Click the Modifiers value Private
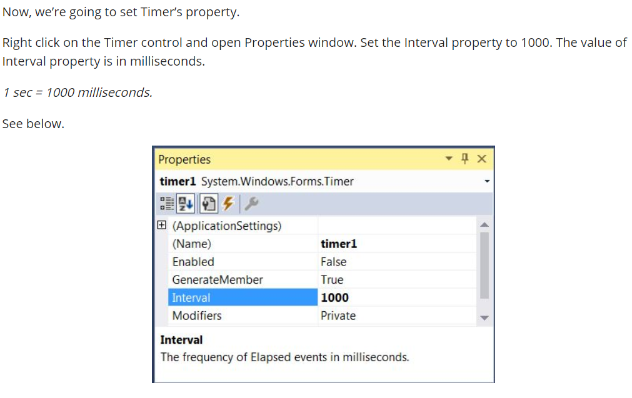Viewport: 632px width, 398px height. (338, 316)
